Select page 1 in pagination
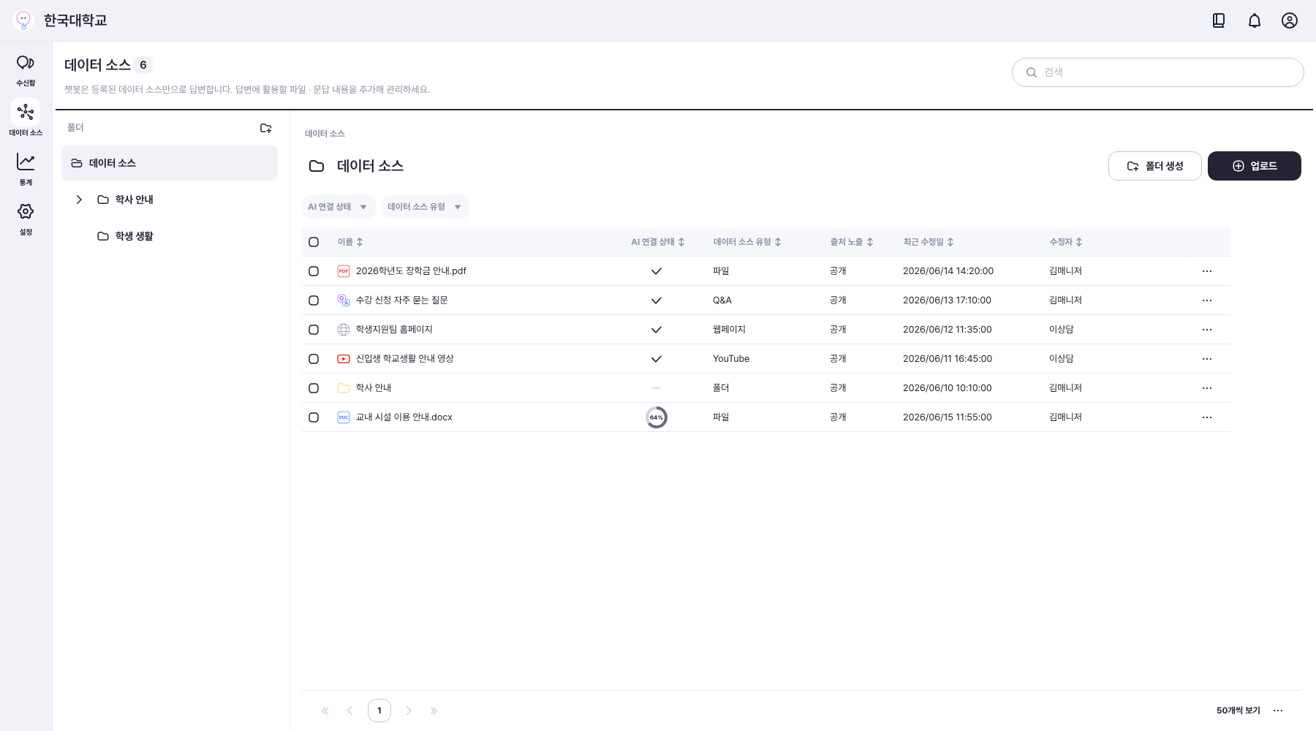 [379, 711]
